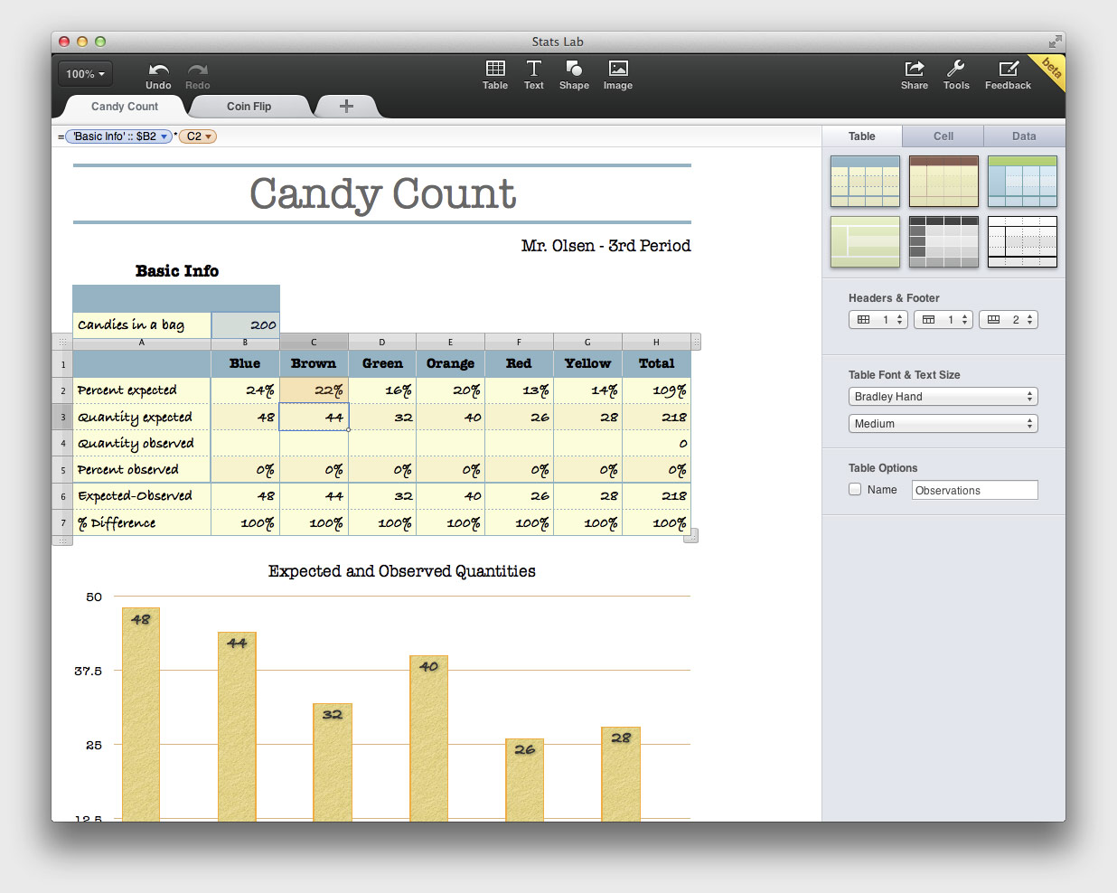1117x893 pixels.
Task: Choose the pale green plain table style
Action: pos(865,241)
